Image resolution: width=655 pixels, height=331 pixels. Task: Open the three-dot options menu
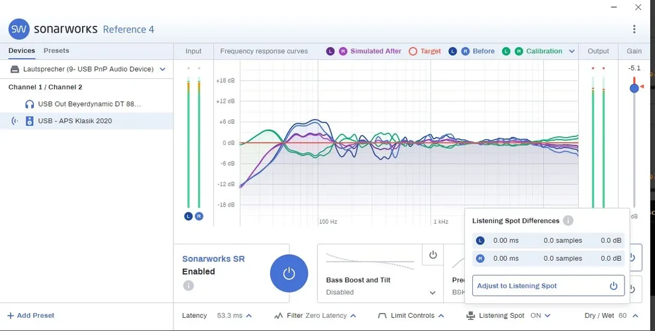click(634, 29)
